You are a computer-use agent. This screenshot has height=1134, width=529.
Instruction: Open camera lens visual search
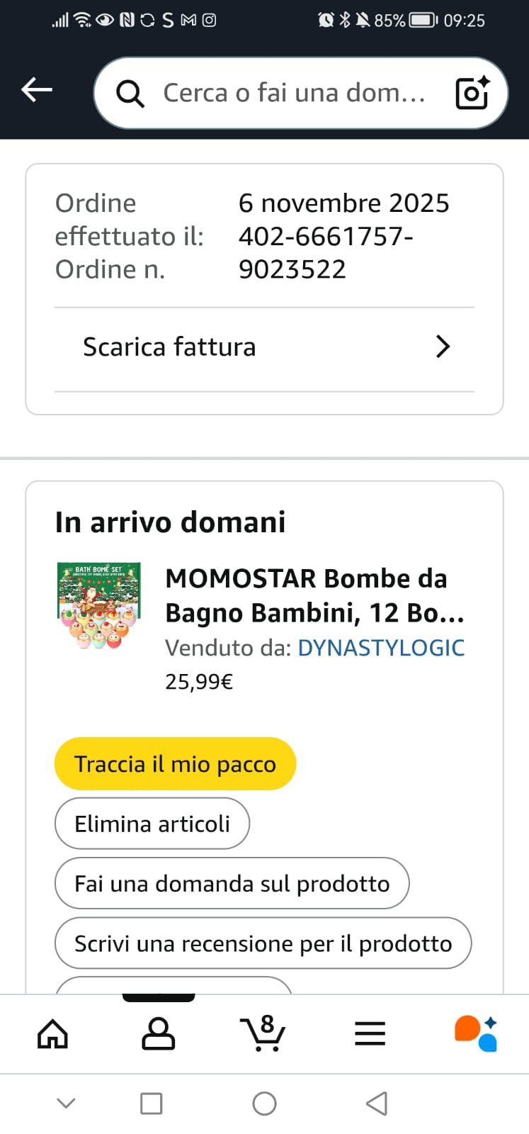[x=472, y=93]
